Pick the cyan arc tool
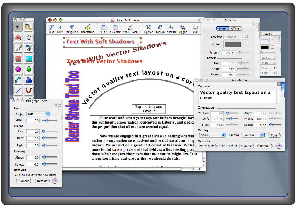Screen dimensions: 297x210 point(18,80)
